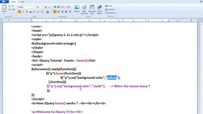The height and width of the screenshot is (114, 203).
Task: Apply subscript formatting
Action: pos(35,12)
